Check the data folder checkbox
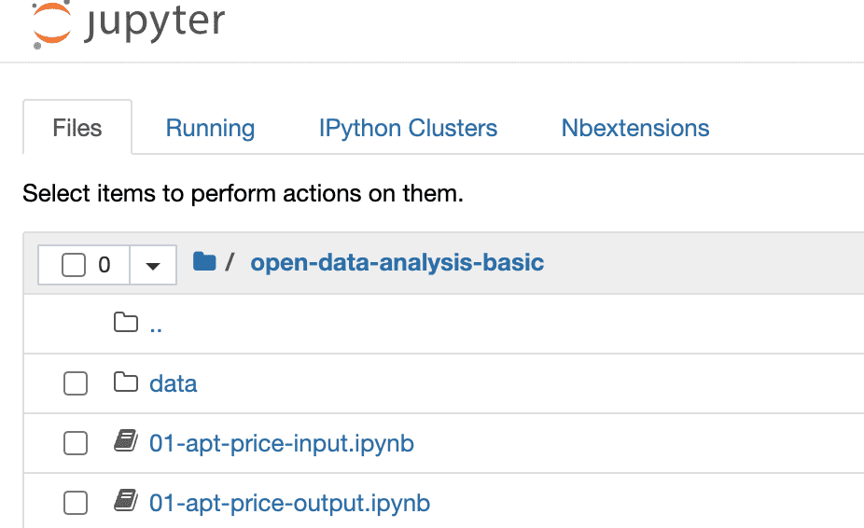 [75, 383]
